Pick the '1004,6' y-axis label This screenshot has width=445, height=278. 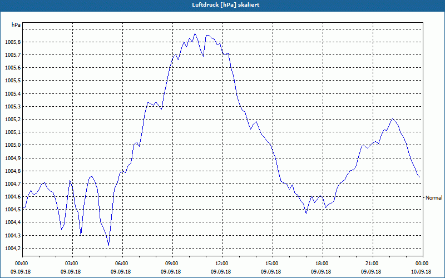13,197
